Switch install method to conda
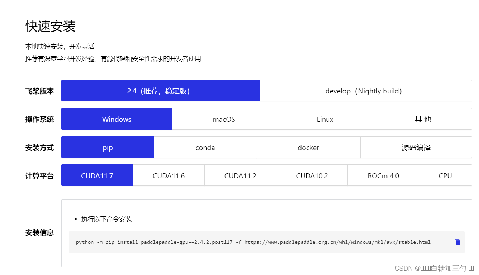This screenshot has width=479, height=275. coord(205,147)
